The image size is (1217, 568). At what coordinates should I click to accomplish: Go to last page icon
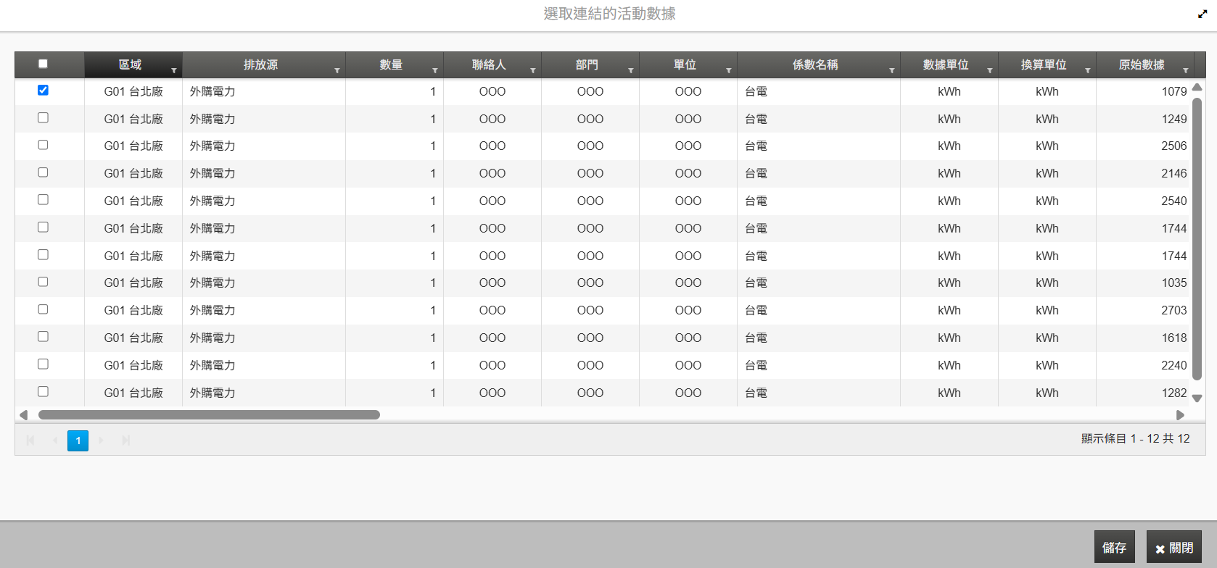[x=126, y=440]
